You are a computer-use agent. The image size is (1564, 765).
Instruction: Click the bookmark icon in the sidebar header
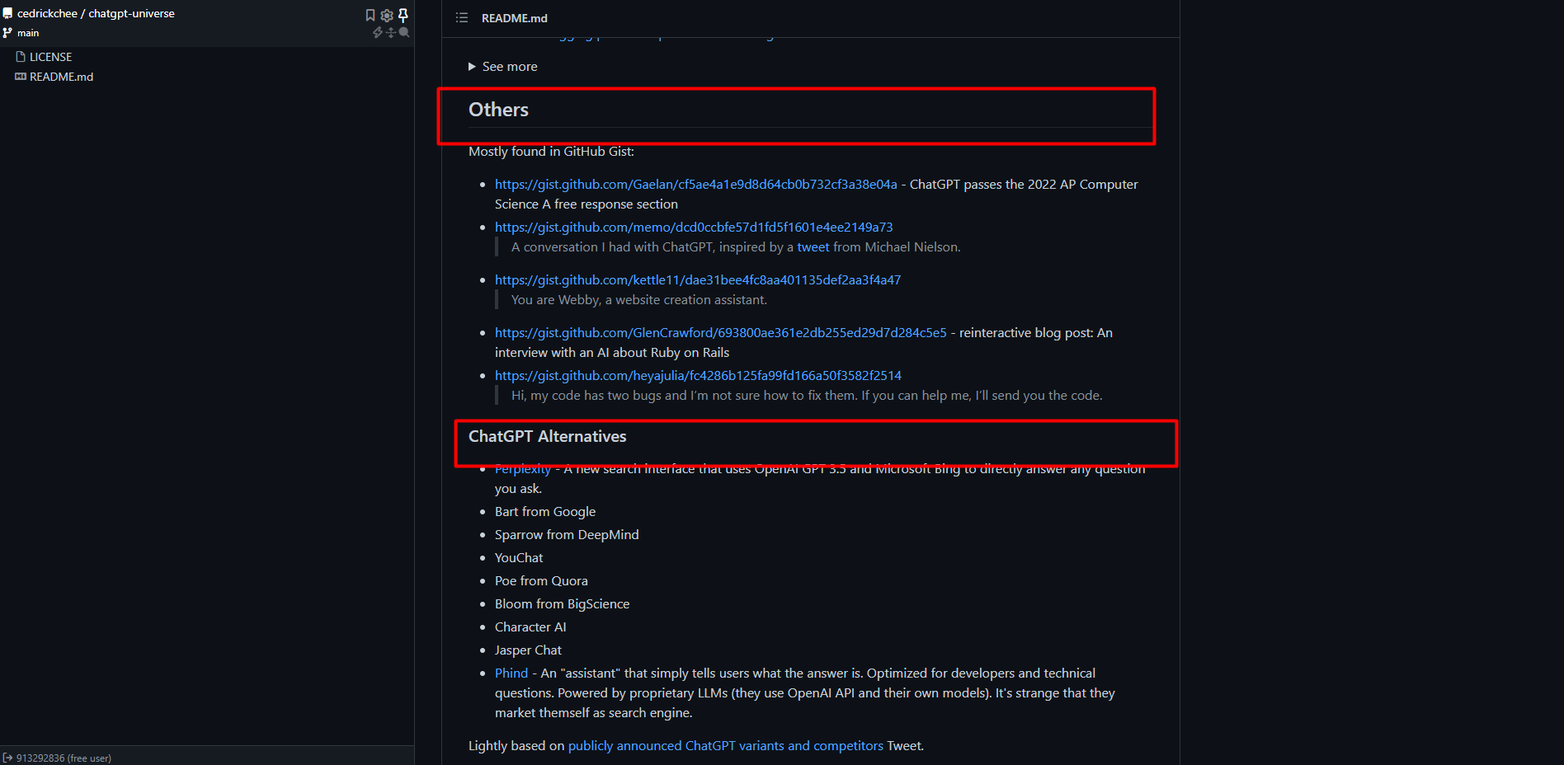pyautogui.click(x=370, y=15)
